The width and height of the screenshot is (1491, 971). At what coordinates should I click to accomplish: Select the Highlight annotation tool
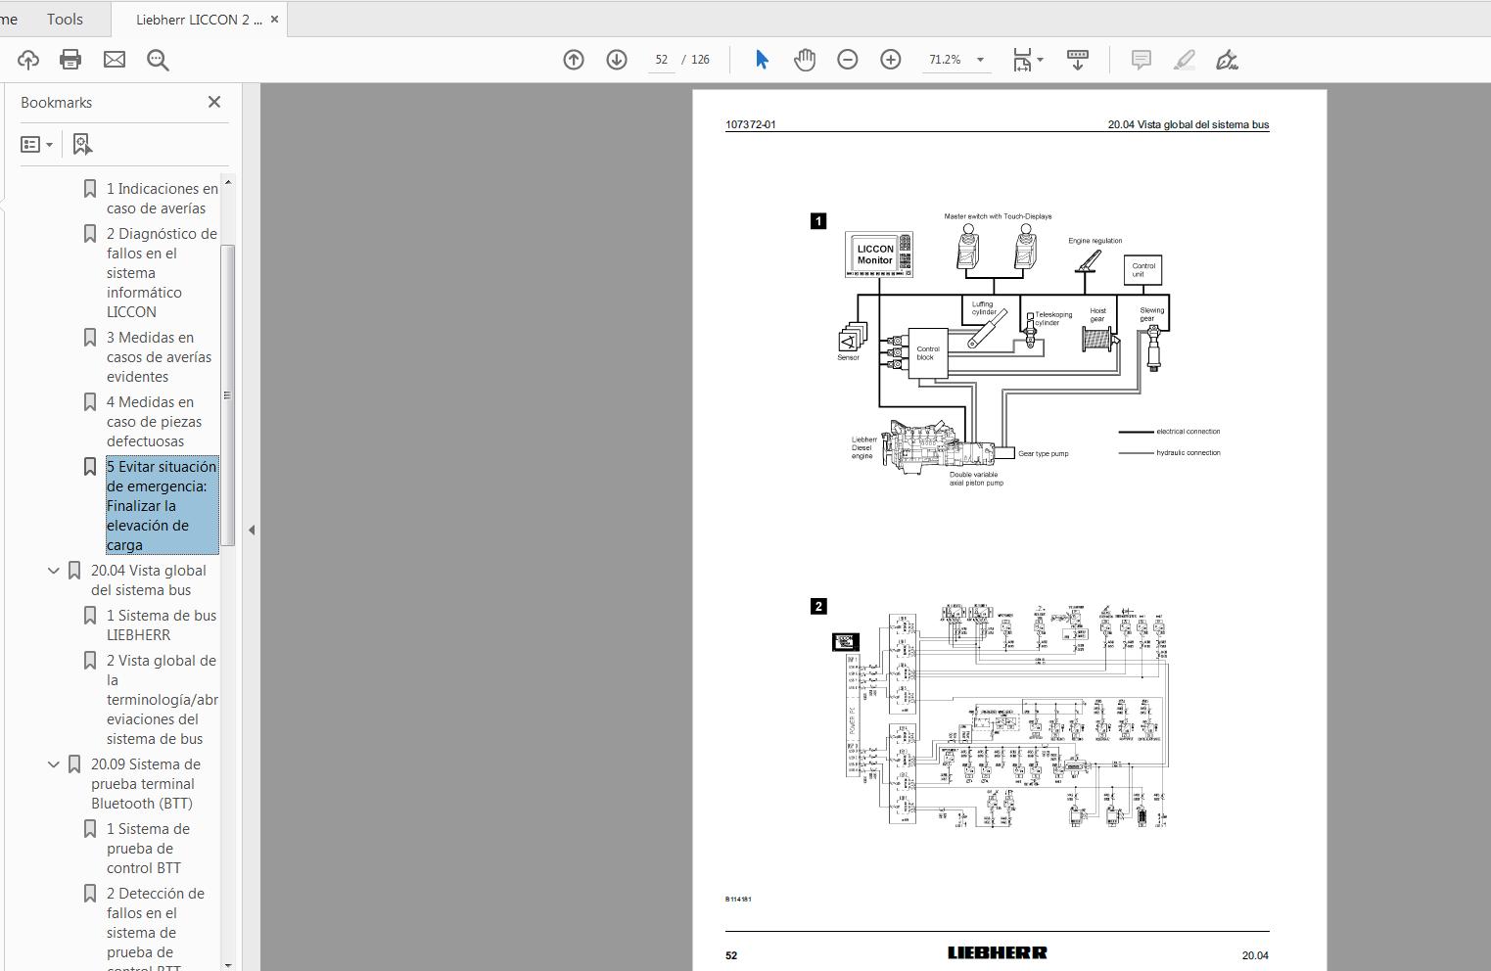coord(1185,60)
